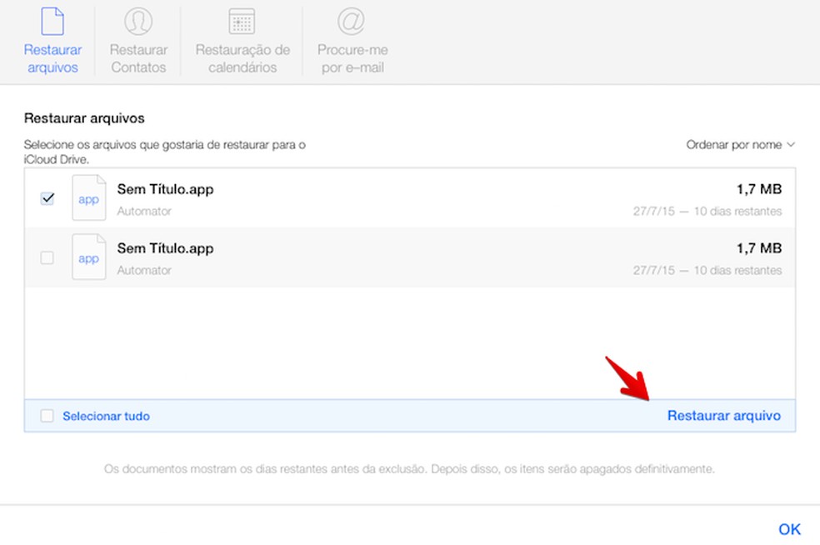Click the chevron next to Ordenar por nome

791,144
